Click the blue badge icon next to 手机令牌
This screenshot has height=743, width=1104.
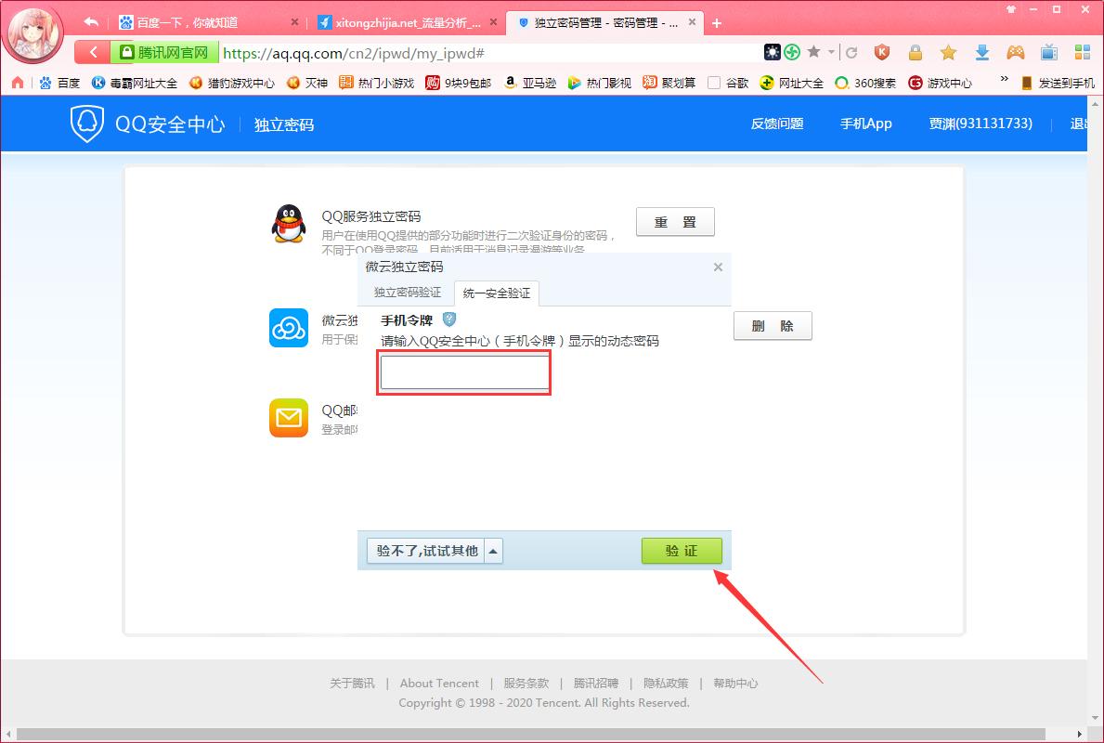coord(449,319)
